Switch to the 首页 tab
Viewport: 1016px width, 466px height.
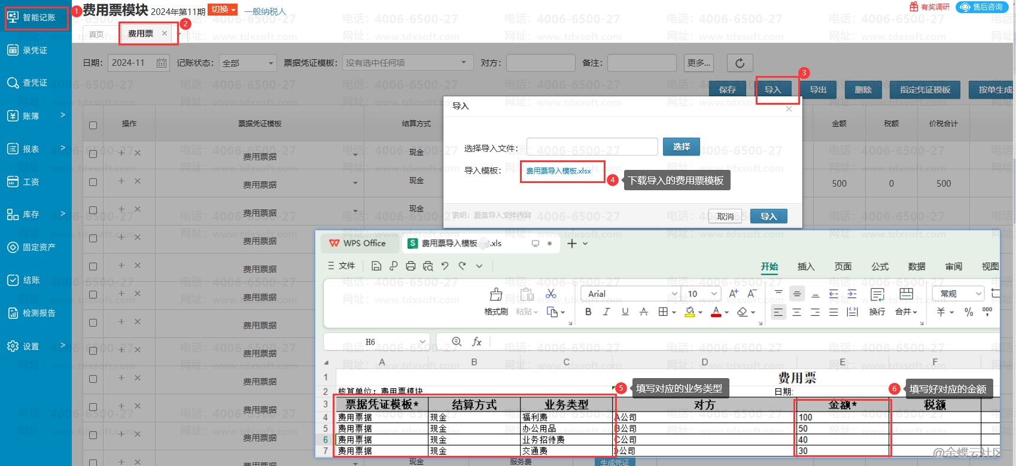click(x=96, y=34)
